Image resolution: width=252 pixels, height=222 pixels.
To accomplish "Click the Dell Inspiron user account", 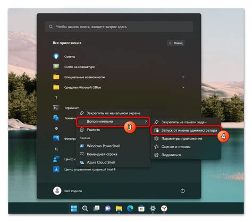I will (x=68, y=191).
